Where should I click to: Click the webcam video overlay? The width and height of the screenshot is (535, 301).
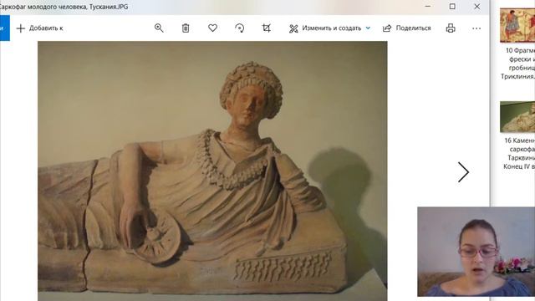point(476,252)
